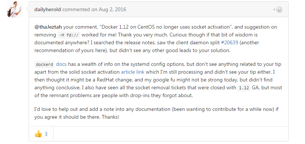Click the word commented in the header

(76, 9)
